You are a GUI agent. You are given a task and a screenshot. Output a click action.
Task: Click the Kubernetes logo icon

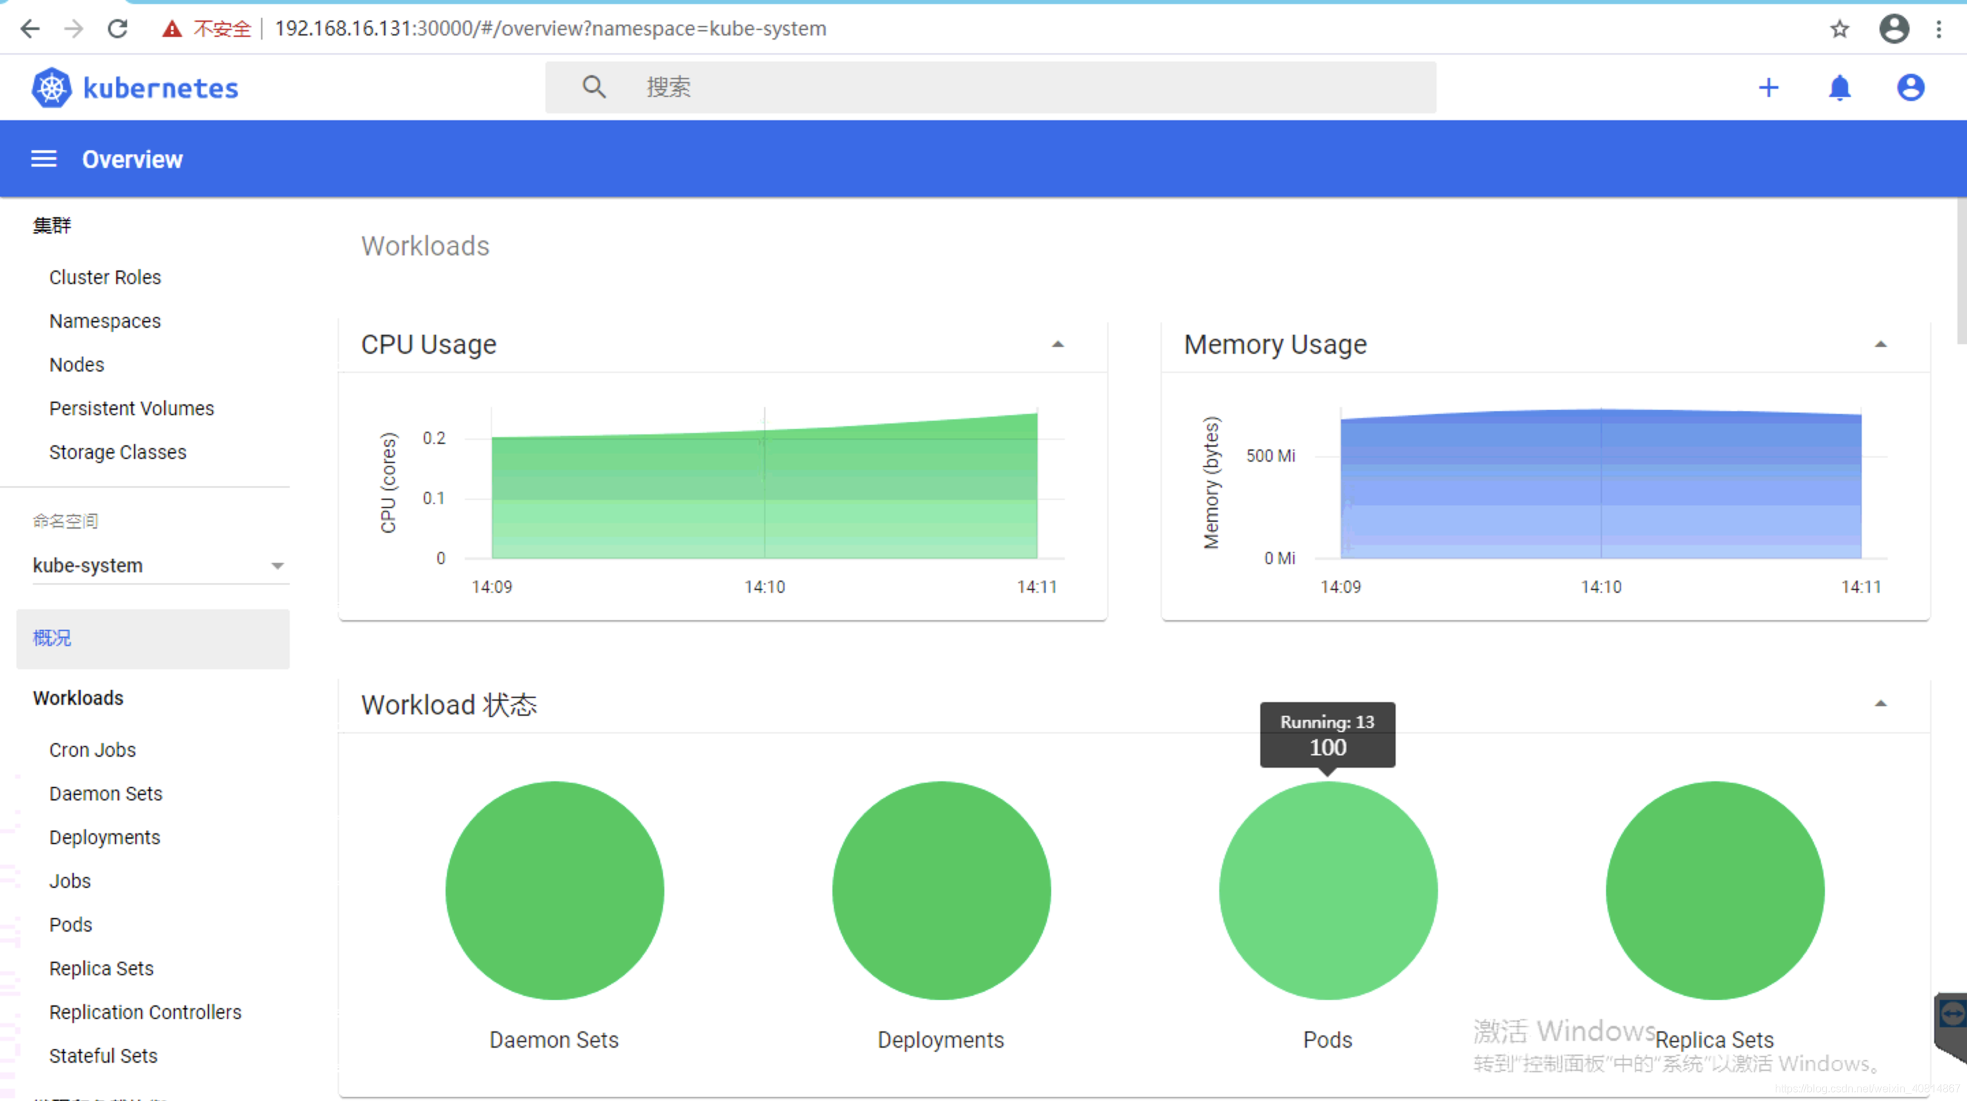pos(51,87)
